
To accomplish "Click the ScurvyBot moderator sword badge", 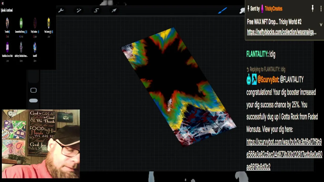I will (254, 80).
